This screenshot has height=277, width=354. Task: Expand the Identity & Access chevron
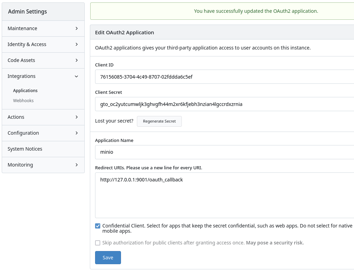coord(76,44)
